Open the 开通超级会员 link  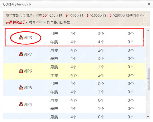click(x=16, y=22)
